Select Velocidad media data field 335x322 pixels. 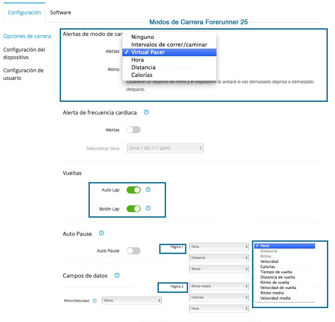[x=285, y=298]
